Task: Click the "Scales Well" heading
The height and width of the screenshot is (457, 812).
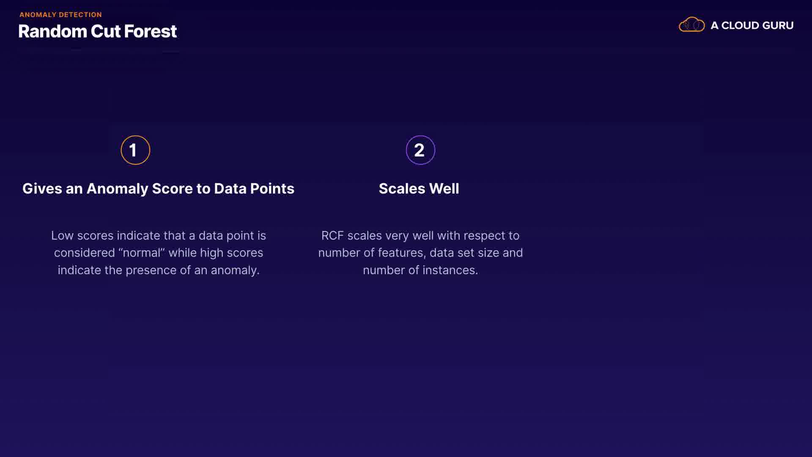Action: pyautogui.click(x=419, y=189)
